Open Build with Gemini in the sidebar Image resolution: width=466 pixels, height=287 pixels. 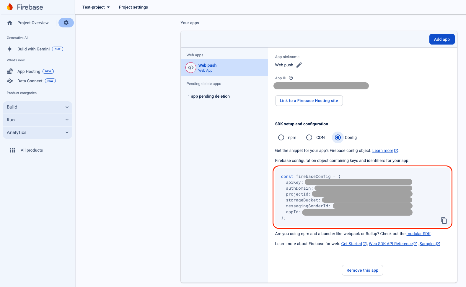coord(33,49)
